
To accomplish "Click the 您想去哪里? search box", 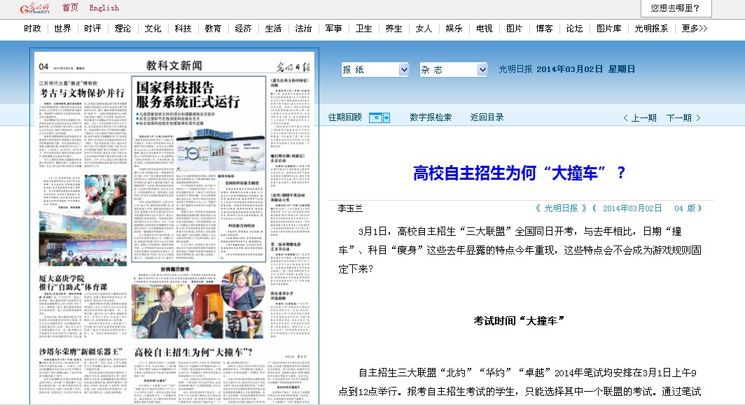I will click(676, 8).
